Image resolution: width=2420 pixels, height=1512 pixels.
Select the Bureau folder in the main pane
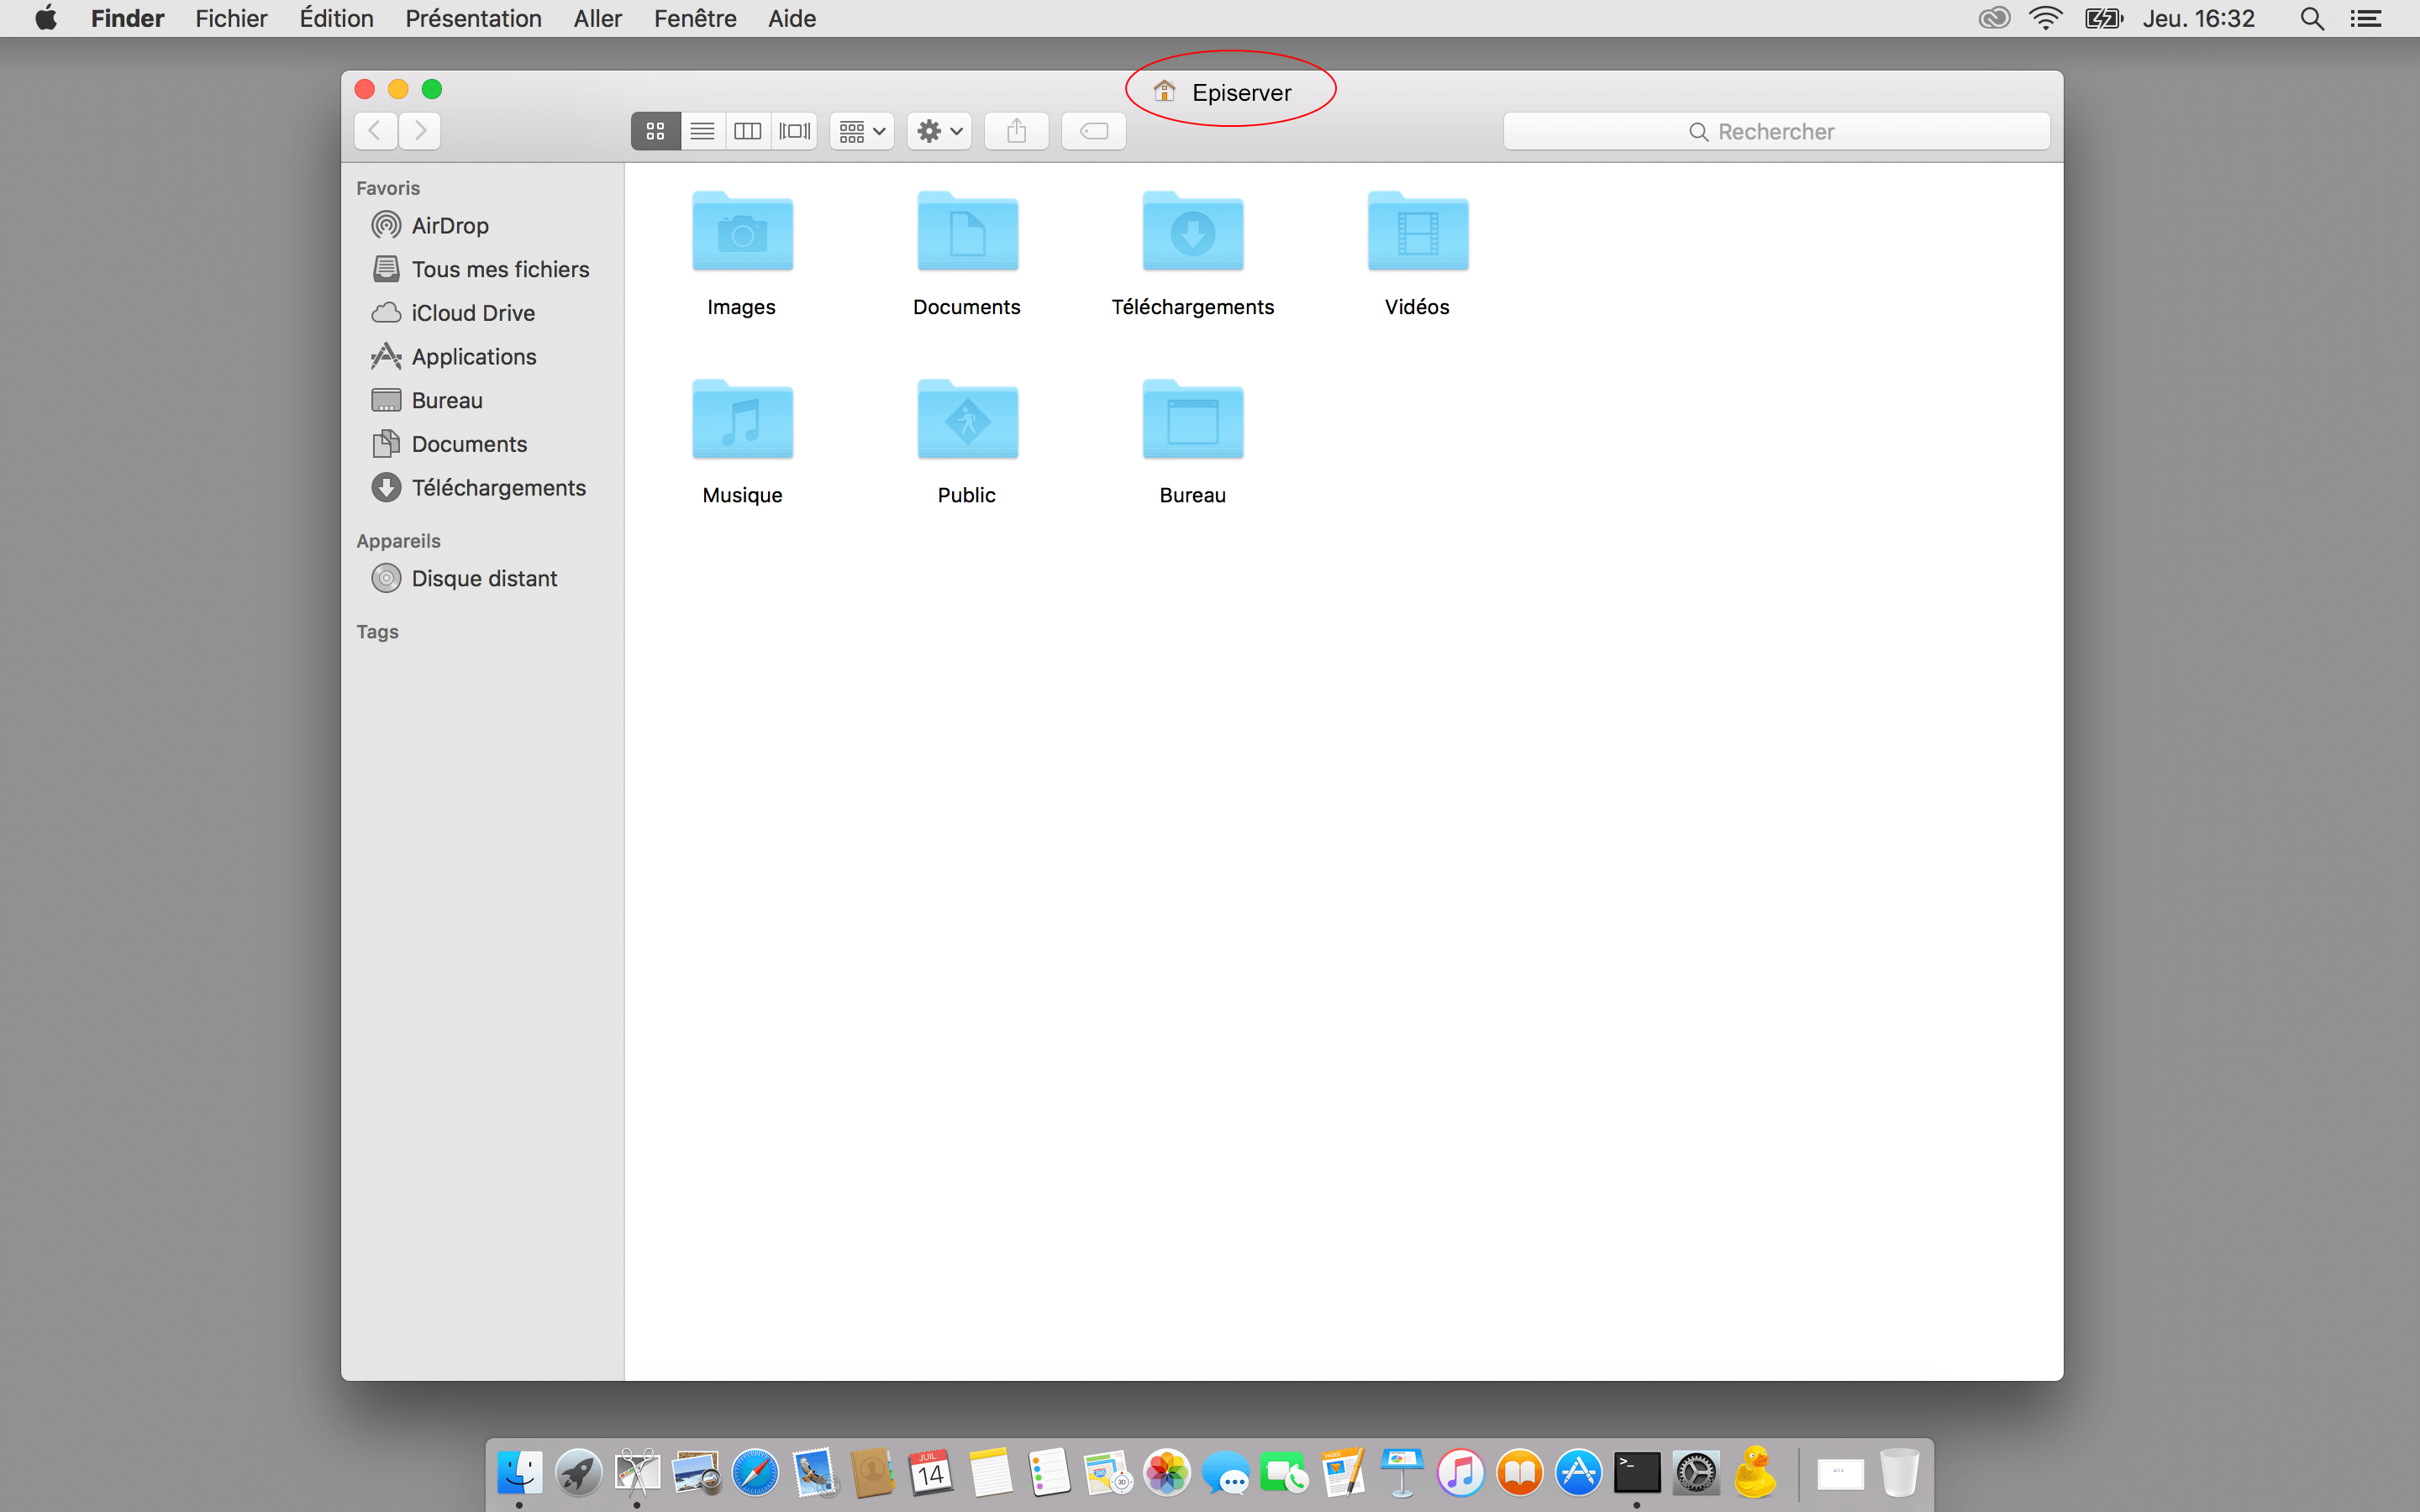(1192, 420)
